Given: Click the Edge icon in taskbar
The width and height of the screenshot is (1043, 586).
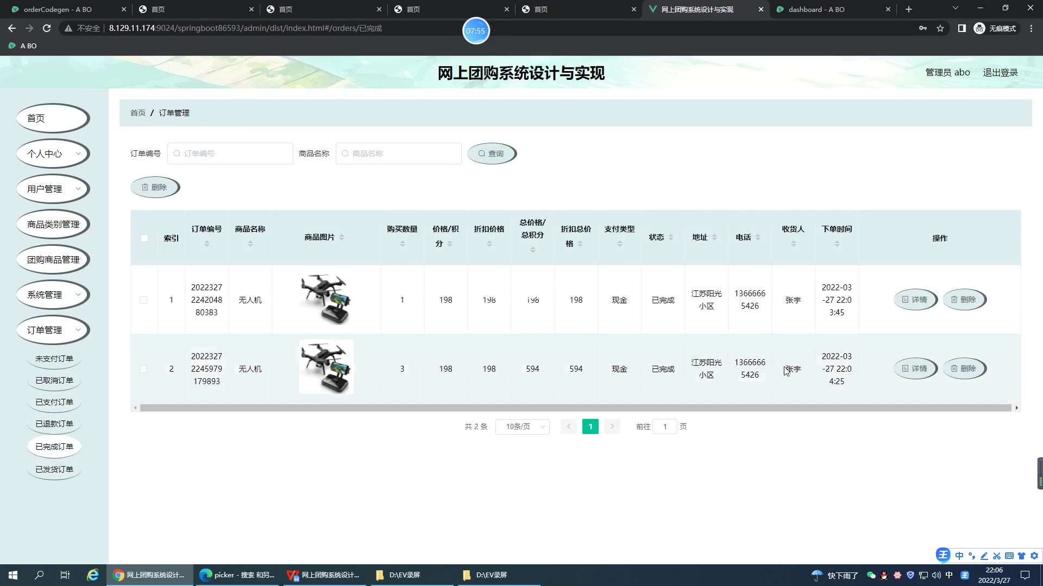Looking at the screenshot, I should coord(93,575).
